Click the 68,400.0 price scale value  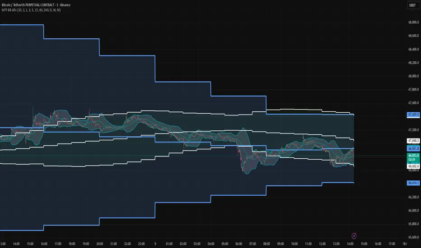click(x=413, y=49)
